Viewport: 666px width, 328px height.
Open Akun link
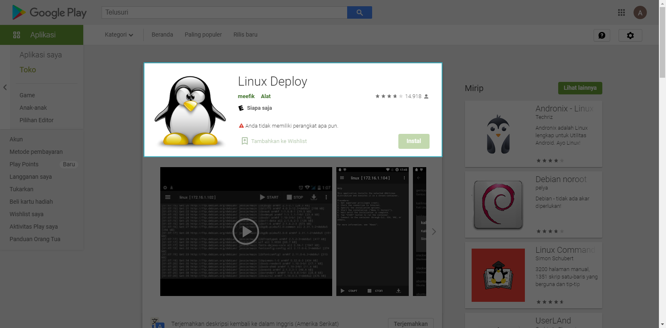tap(16, 139)
